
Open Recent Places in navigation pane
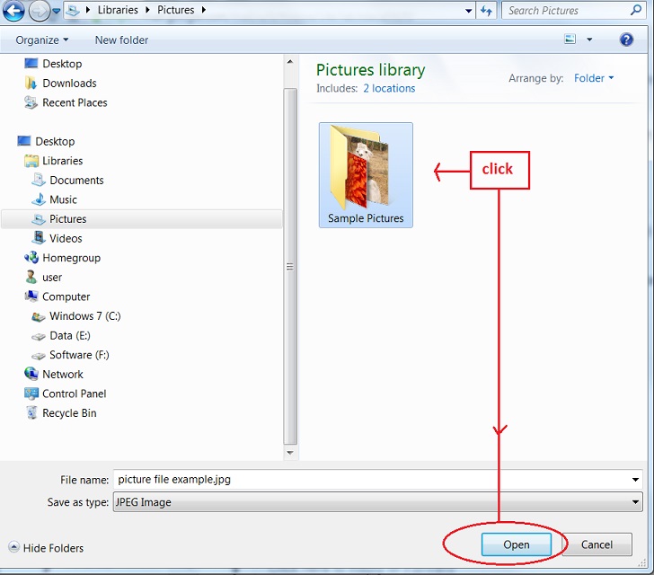[x=75, y=102]
